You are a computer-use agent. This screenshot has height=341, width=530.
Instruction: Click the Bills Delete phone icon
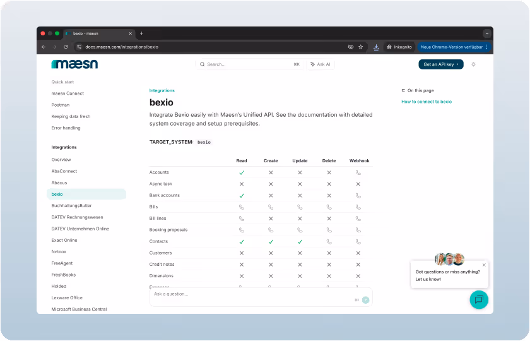pos(329,207)
